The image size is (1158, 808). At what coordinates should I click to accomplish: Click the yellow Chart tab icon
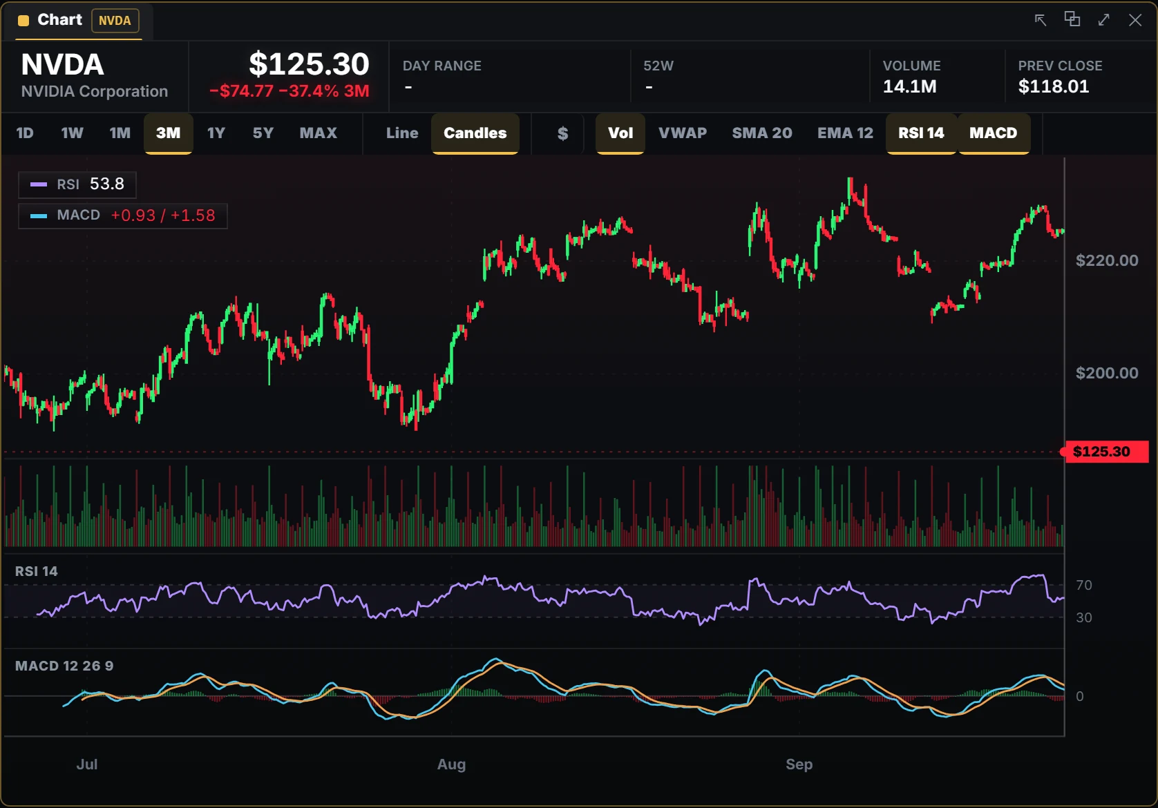pos(23,21)
